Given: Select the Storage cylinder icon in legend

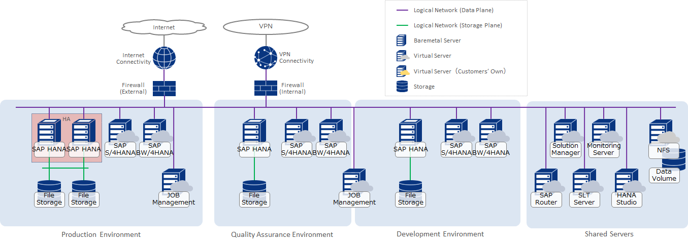Looking at the screenshot, I should tap(402, 87).
